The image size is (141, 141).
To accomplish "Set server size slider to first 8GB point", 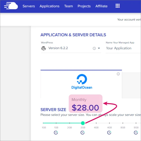I will (123, 123).
